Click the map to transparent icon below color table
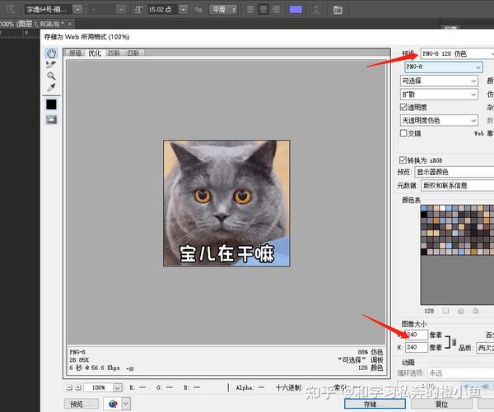This screenshot has width=494, height=412. click(x=445, y=311)
